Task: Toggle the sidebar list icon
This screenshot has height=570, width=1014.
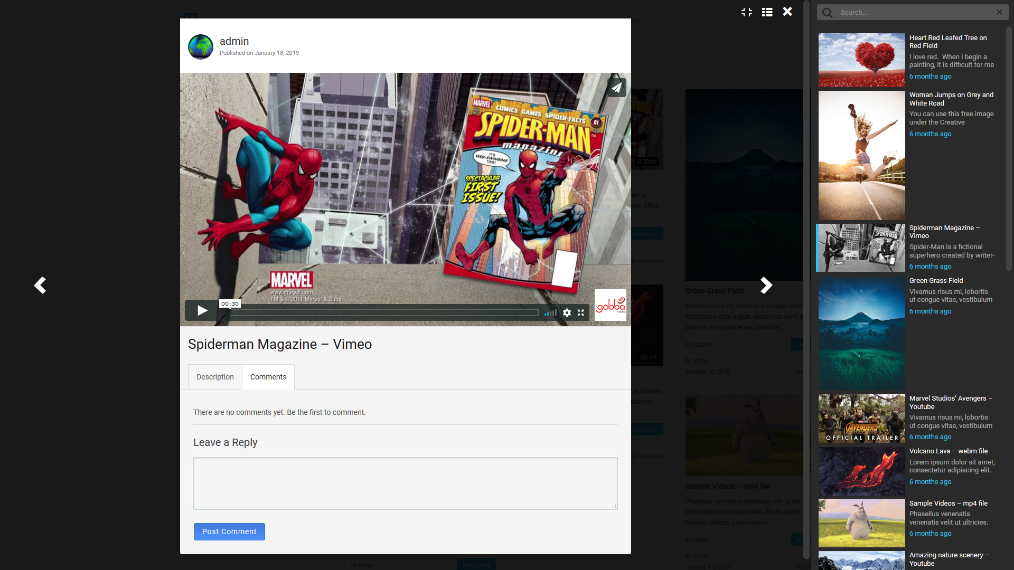Action: (x=767, y=12)
